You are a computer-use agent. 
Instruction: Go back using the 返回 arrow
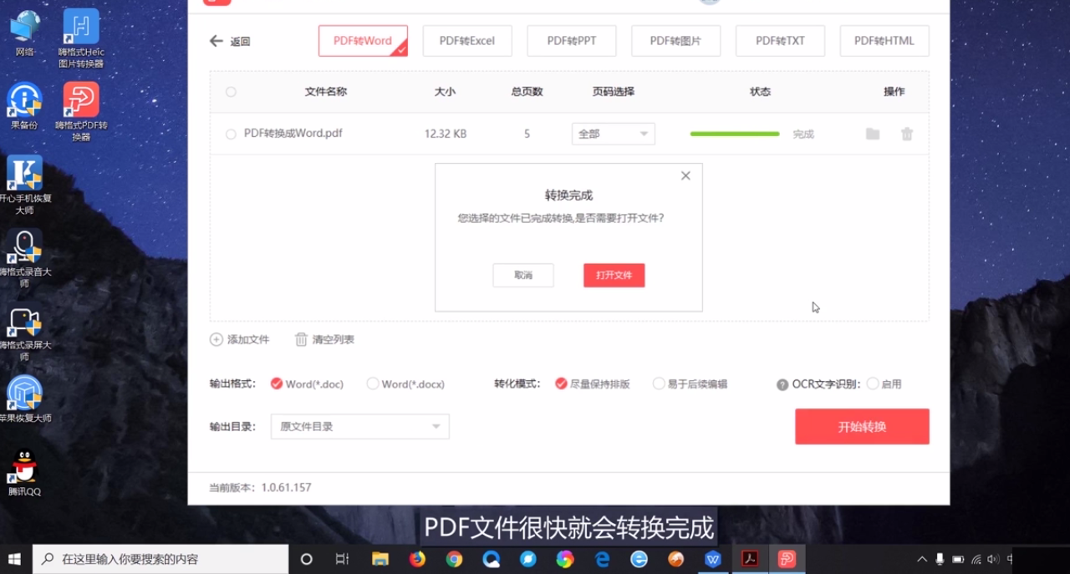pos(229,41)
